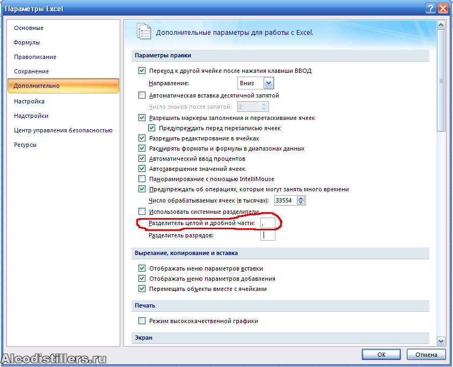Toggle 'Использовать системные разделители' checkbox
This screenshot has height=367, width=453.
point(142,212)
